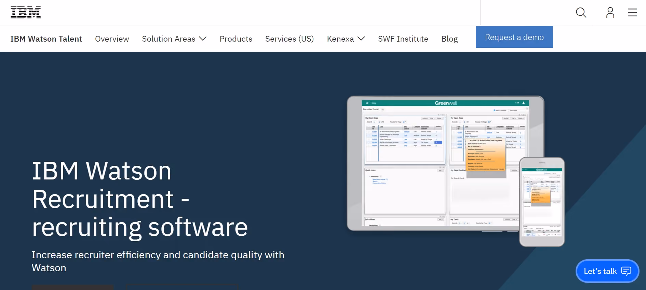Open the search magnifier icon
Viewport: 646px width, 290px height.
tap(581, 13)
